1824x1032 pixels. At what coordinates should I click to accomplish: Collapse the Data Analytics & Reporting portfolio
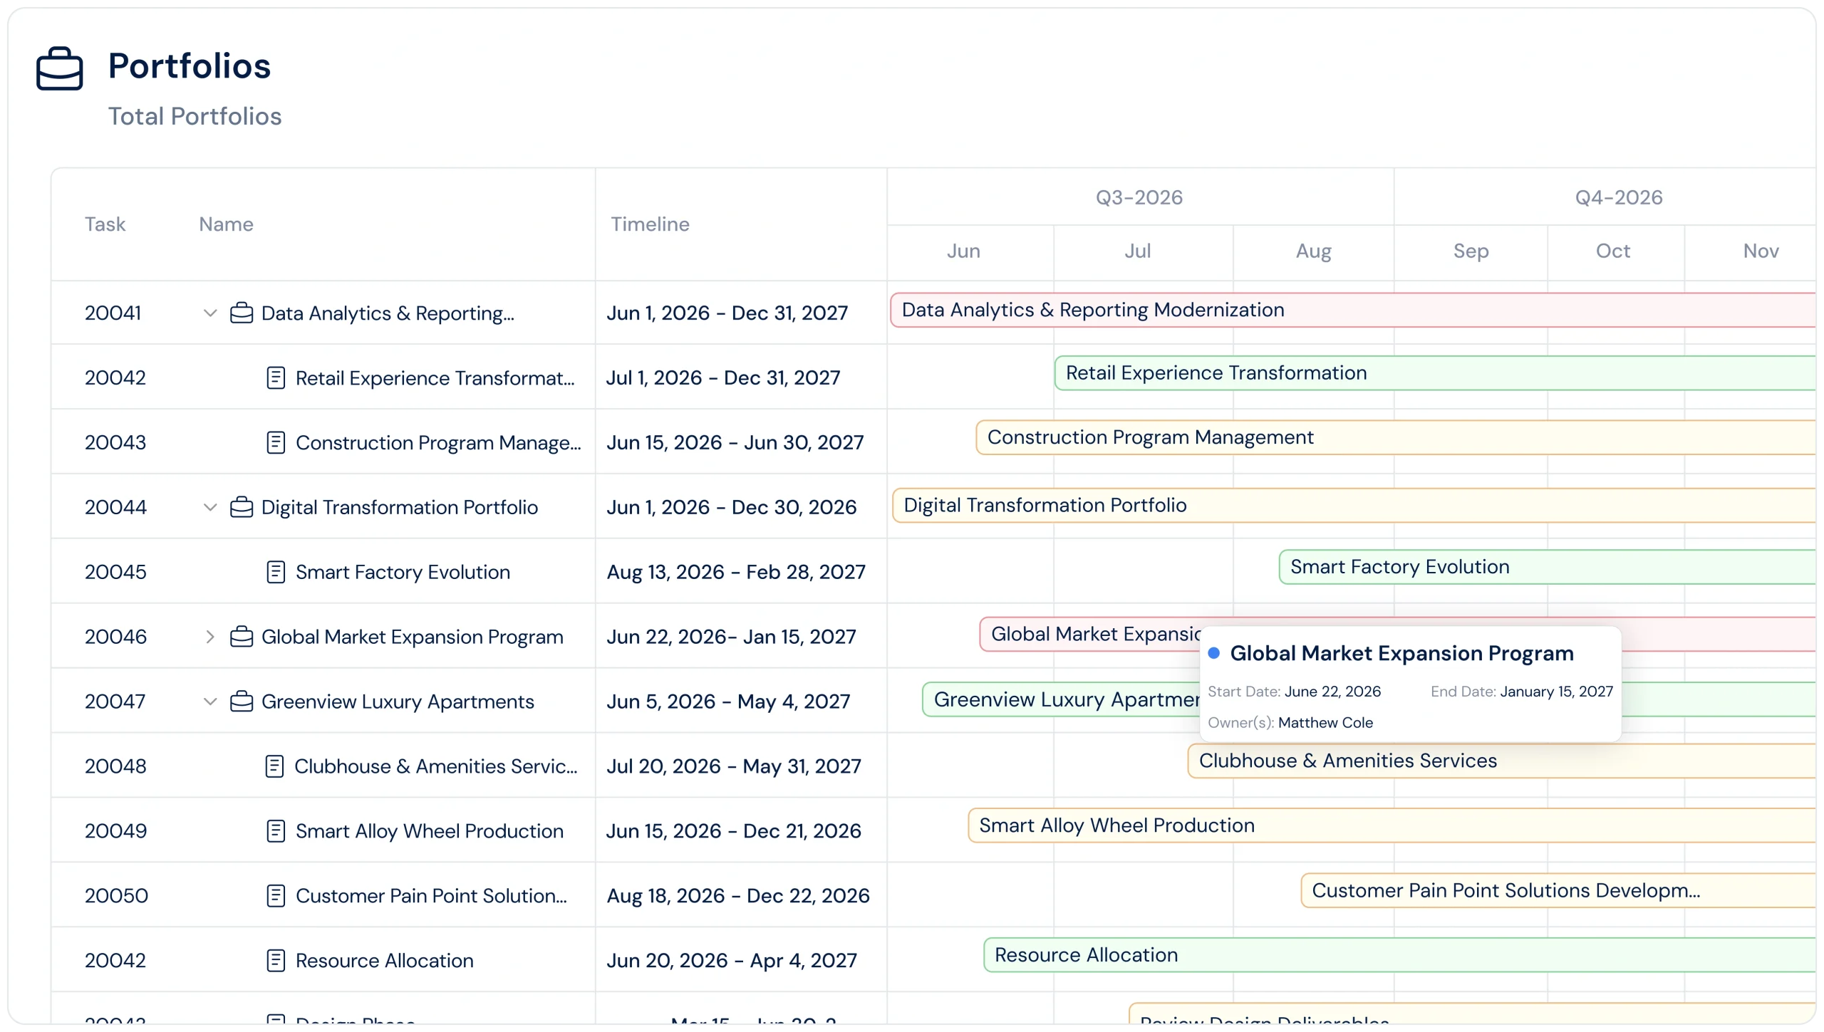click(209, 313)
